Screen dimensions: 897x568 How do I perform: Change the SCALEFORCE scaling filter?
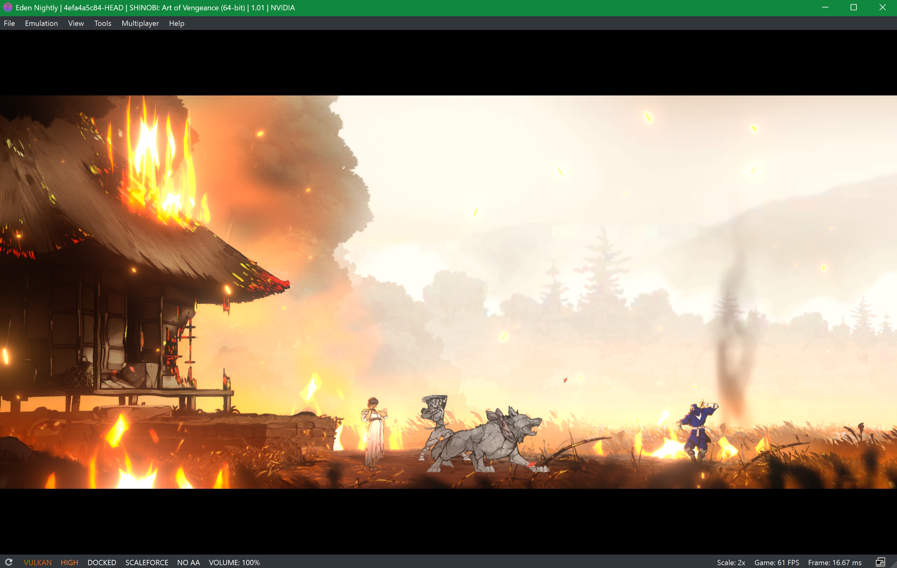coord(147,562)
